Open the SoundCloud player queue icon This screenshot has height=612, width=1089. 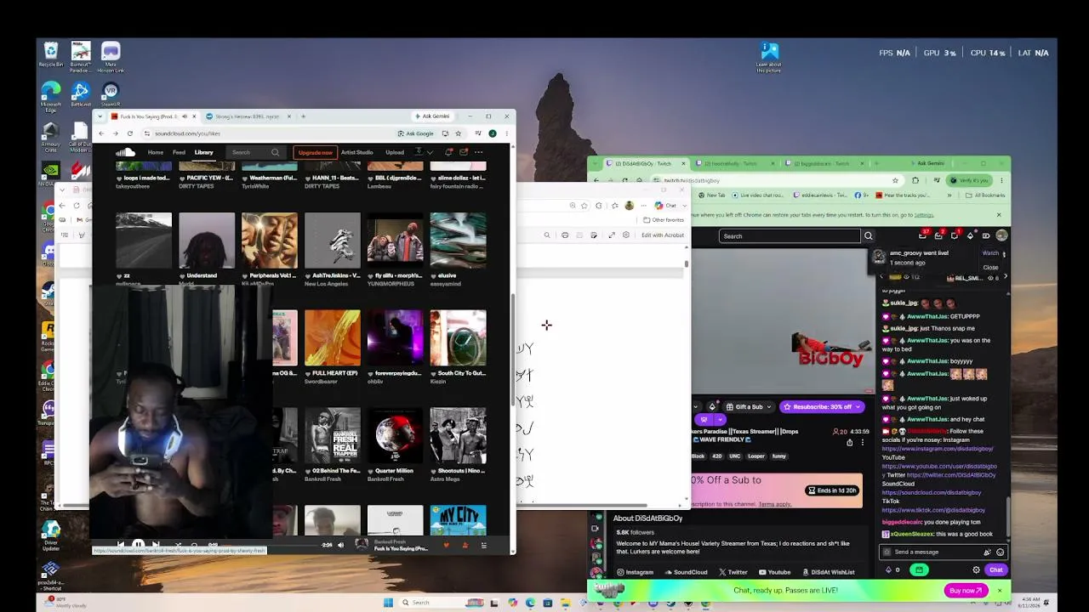(484, 545)
